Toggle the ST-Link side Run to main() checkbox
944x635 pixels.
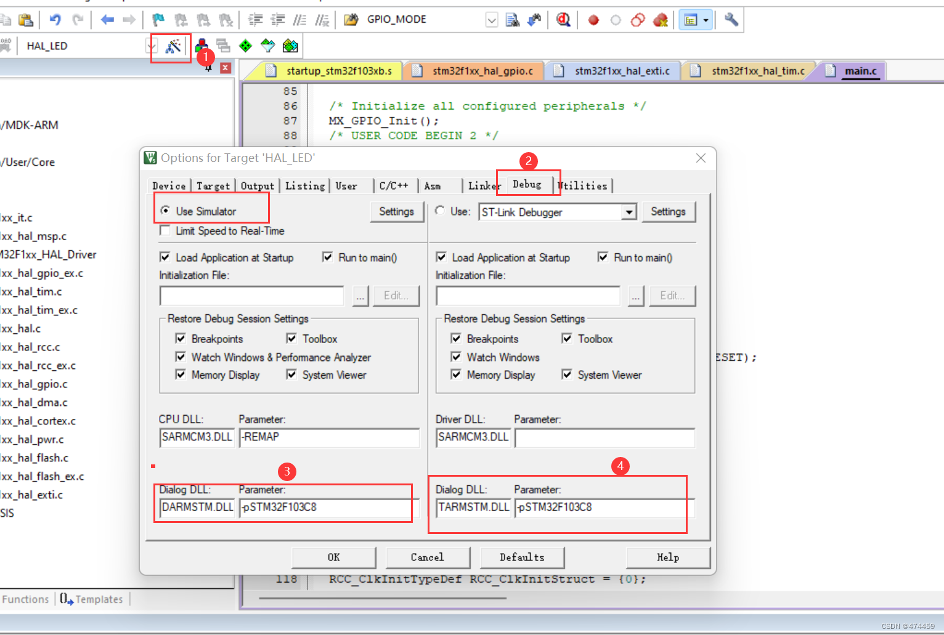coord(603,257)
